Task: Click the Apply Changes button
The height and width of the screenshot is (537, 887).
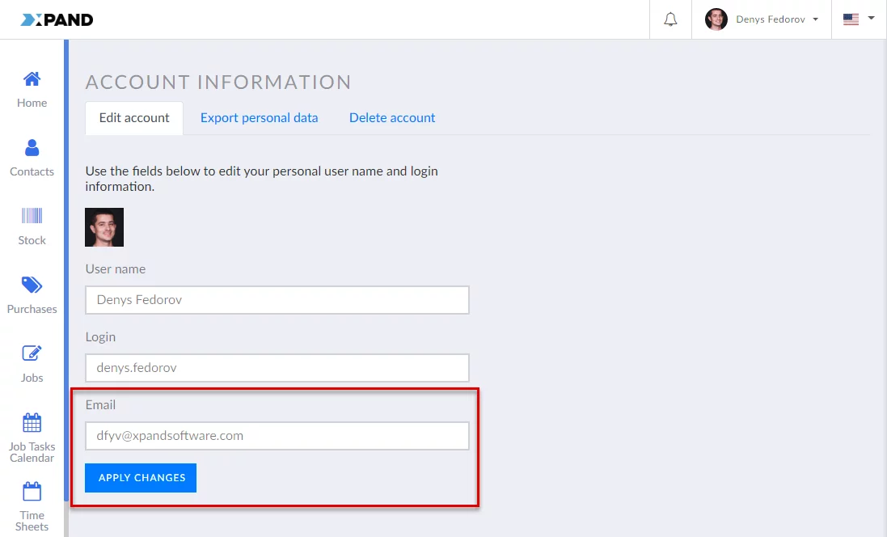Action: pyautogui.click(x=141, y=478)
